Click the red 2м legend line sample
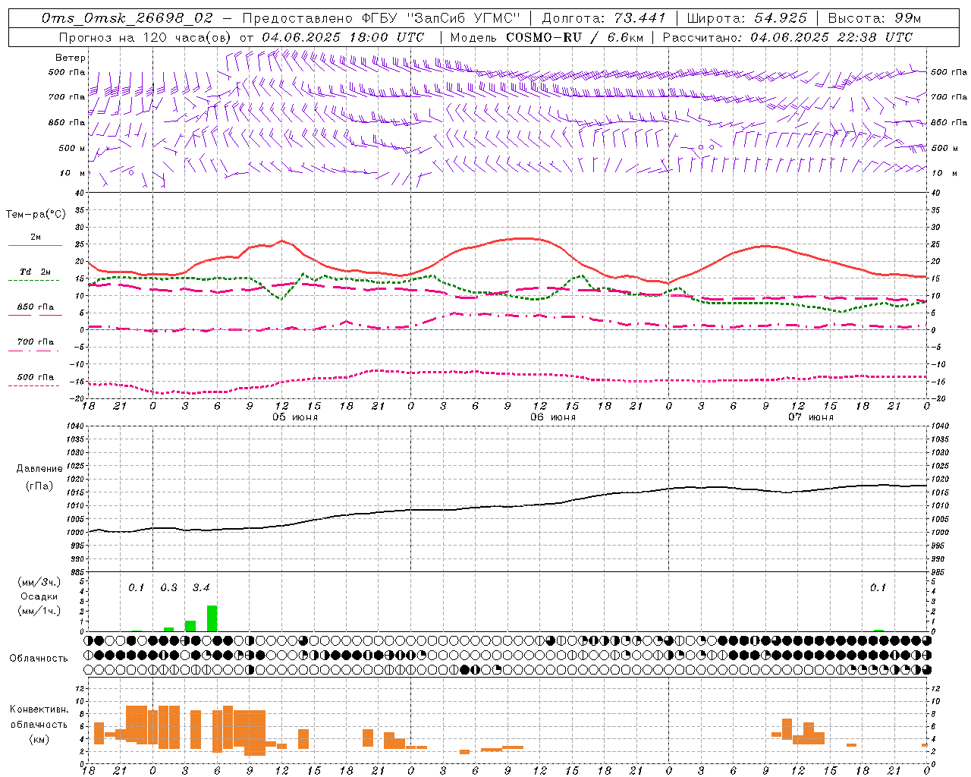The image size is (971, 777). [35, 246]
